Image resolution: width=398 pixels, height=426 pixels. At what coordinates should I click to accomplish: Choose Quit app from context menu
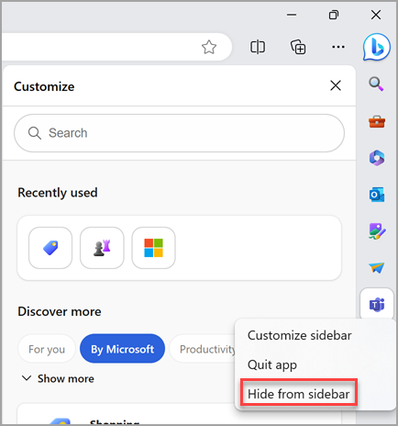(x=272, y=364)
